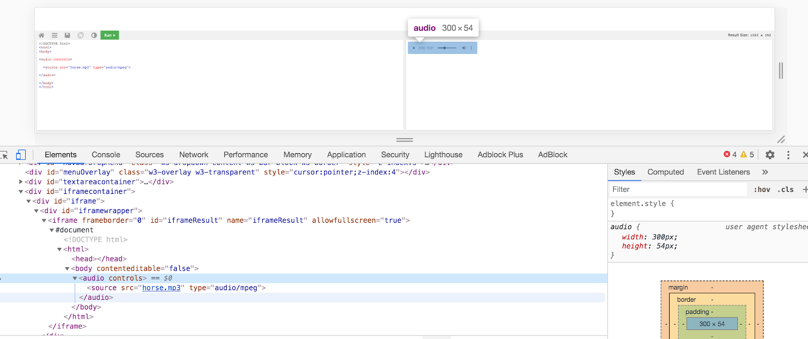Collapse the div id iframe node

point(29,201)
